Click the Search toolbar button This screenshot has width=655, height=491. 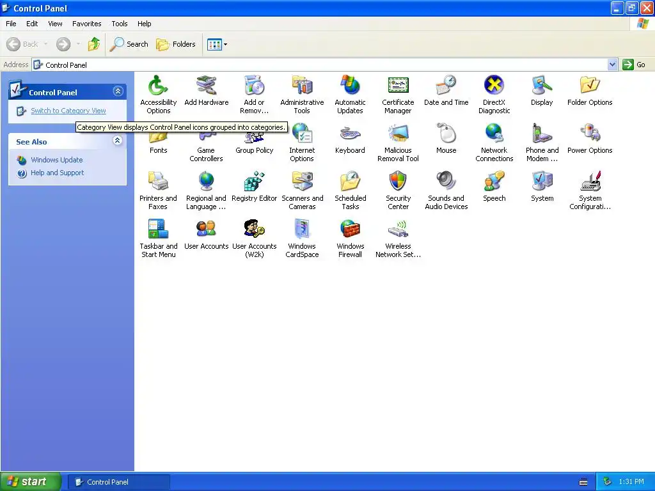(129, 44)
